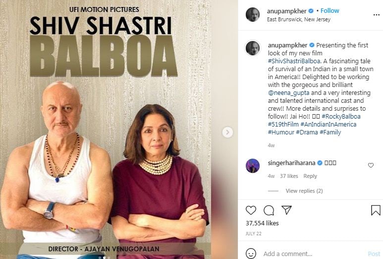
Task: Click the Post comment button
Action: click(374, 254)
